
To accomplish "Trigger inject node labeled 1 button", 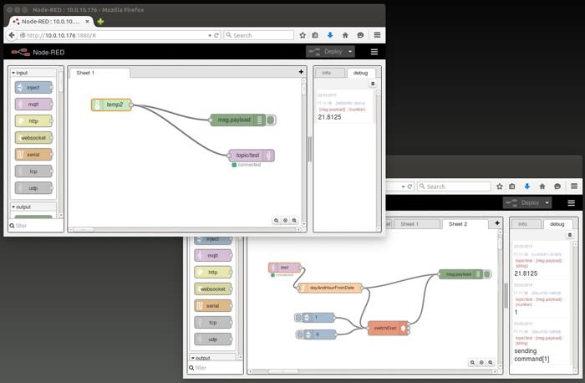I will pyautogui.click(x=298, y=318).
